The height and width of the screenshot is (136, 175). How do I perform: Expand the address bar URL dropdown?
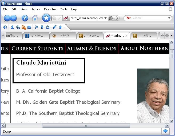click(105, 18)
